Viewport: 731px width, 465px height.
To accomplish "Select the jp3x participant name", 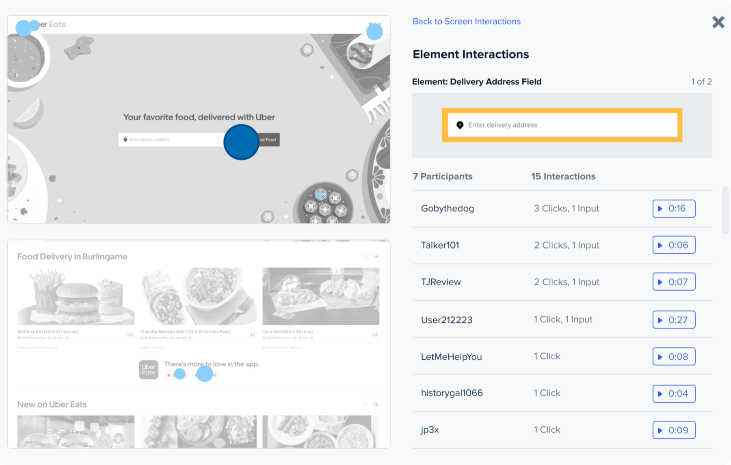I will [430, 430].
